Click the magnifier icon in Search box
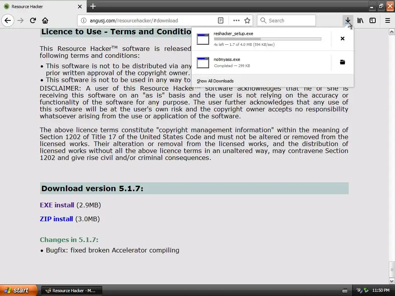 263,20
